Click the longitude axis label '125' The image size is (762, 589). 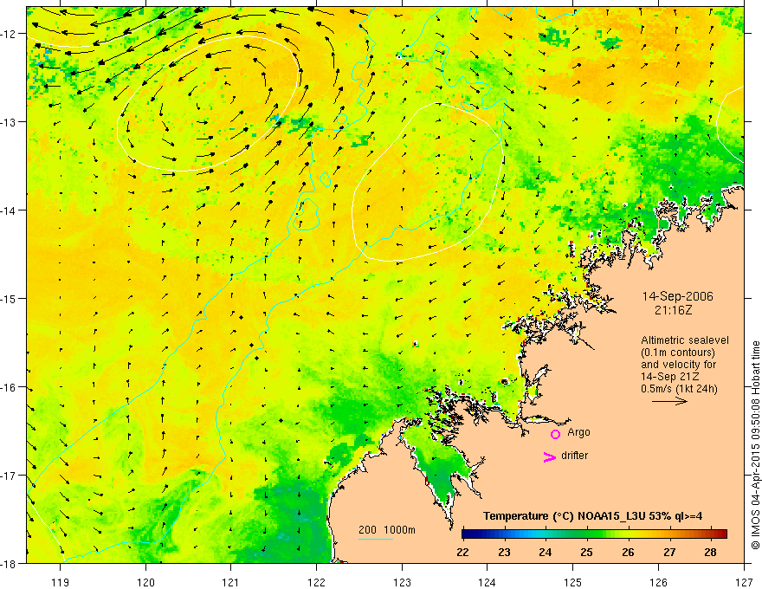[573, 582]
